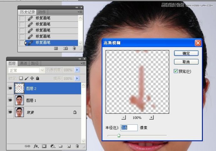This screenshot has height=151, width=216.
Task: Create a new layer with bottom icon
Action: point(69,146)
